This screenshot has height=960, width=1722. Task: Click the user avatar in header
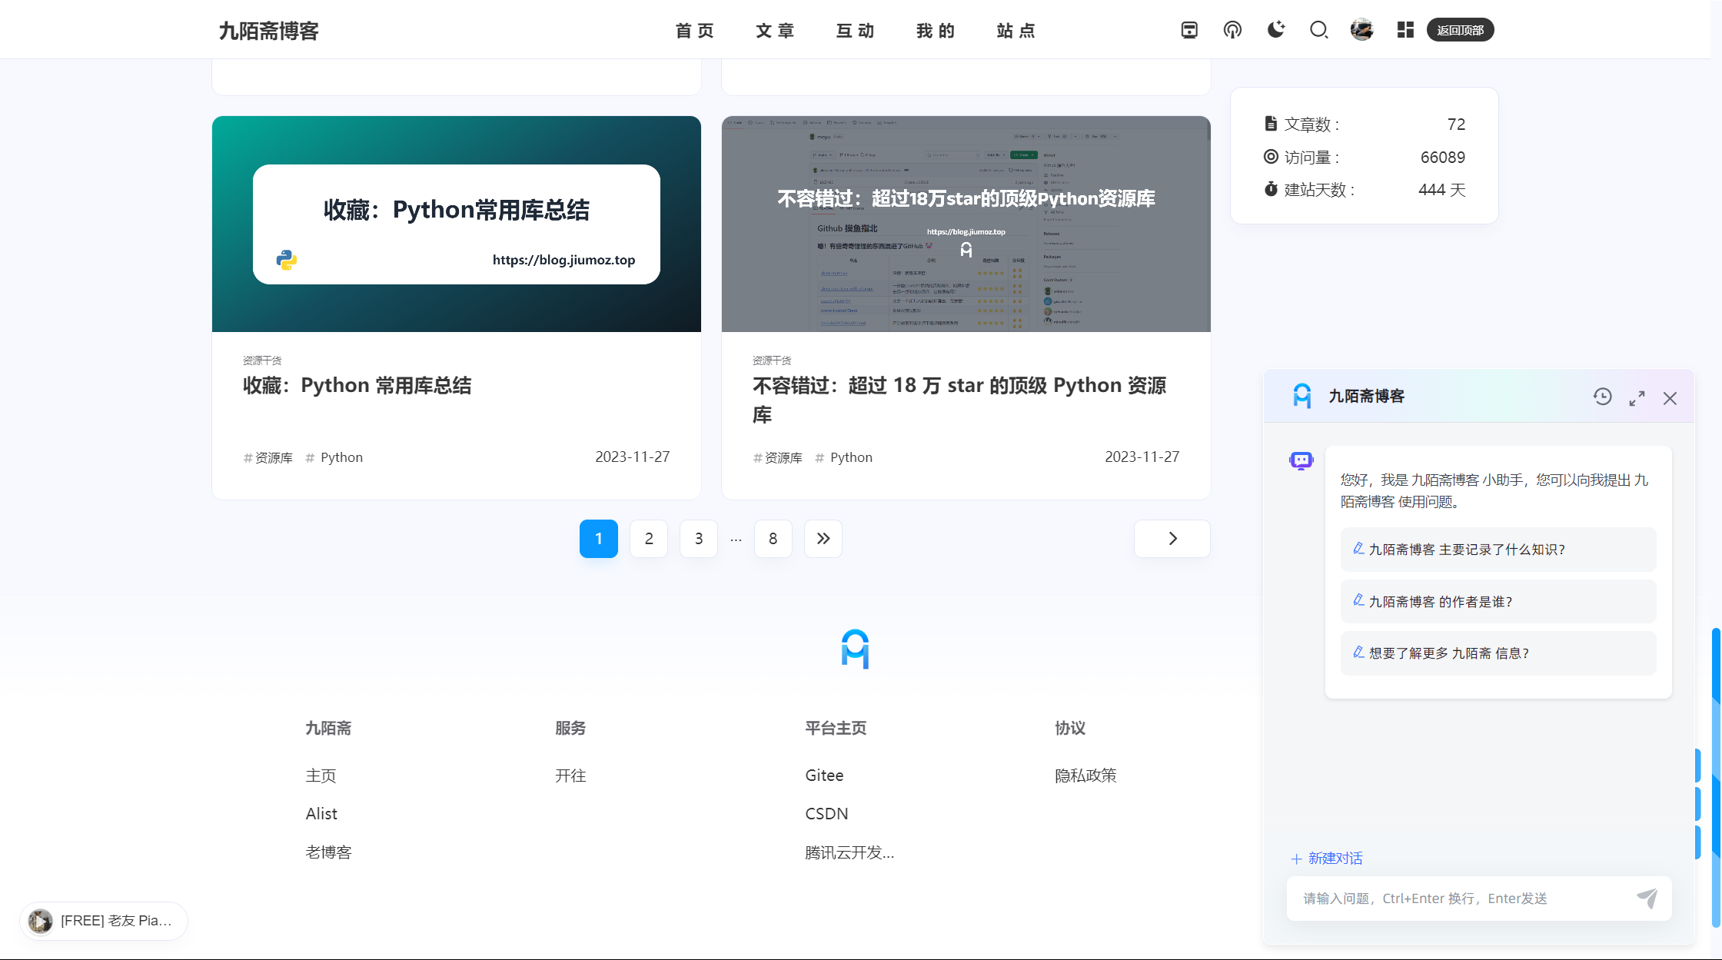(x=1361, y=30)
